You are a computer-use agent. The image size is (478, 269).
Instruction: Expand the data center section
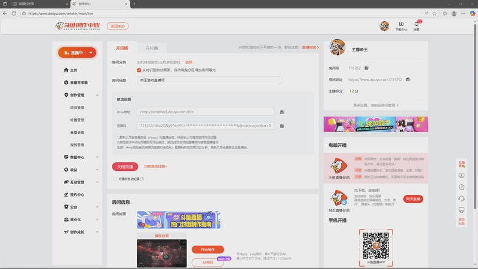click(97, 157)
